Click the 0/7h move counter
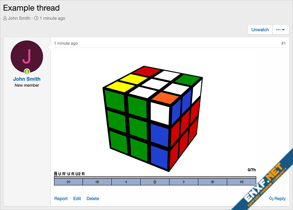The width and height of the screenshot is (293, 210). coord(251,170)
